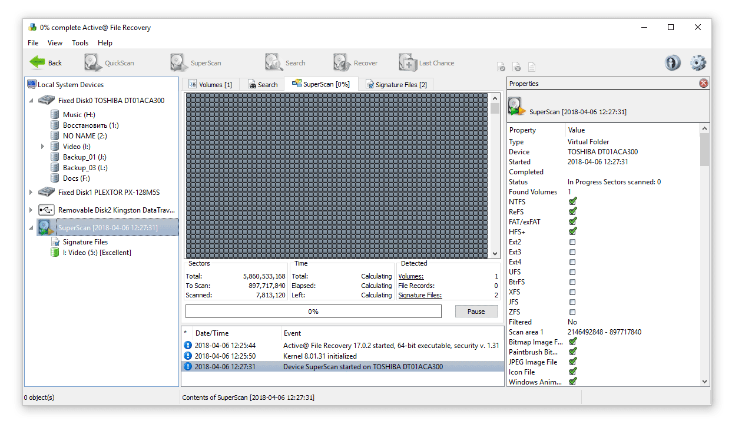This screenshot has height=424, width=732.
Task: Close the Properties panel
Action: [704, 84]
